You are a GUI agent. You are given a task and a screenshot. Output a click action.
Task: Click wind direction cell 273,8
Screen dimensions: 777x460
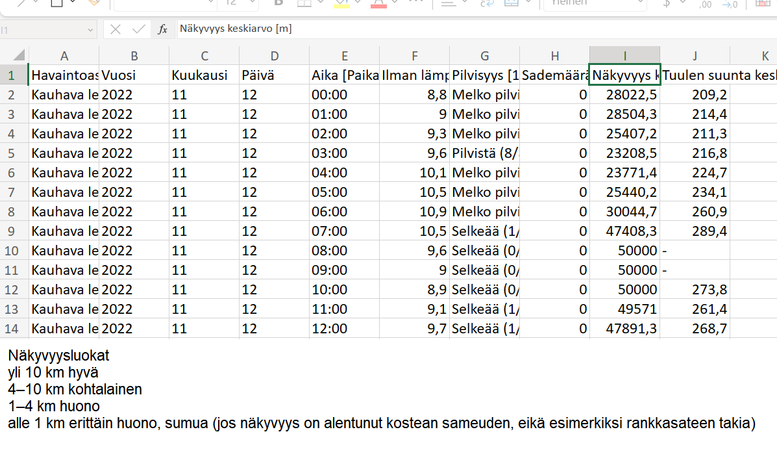click(695, 290)
